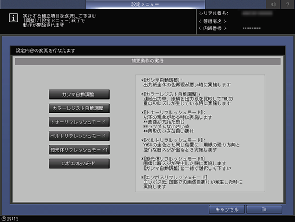Choose トナーリフレッシュモード

click(x=79, y=122)
